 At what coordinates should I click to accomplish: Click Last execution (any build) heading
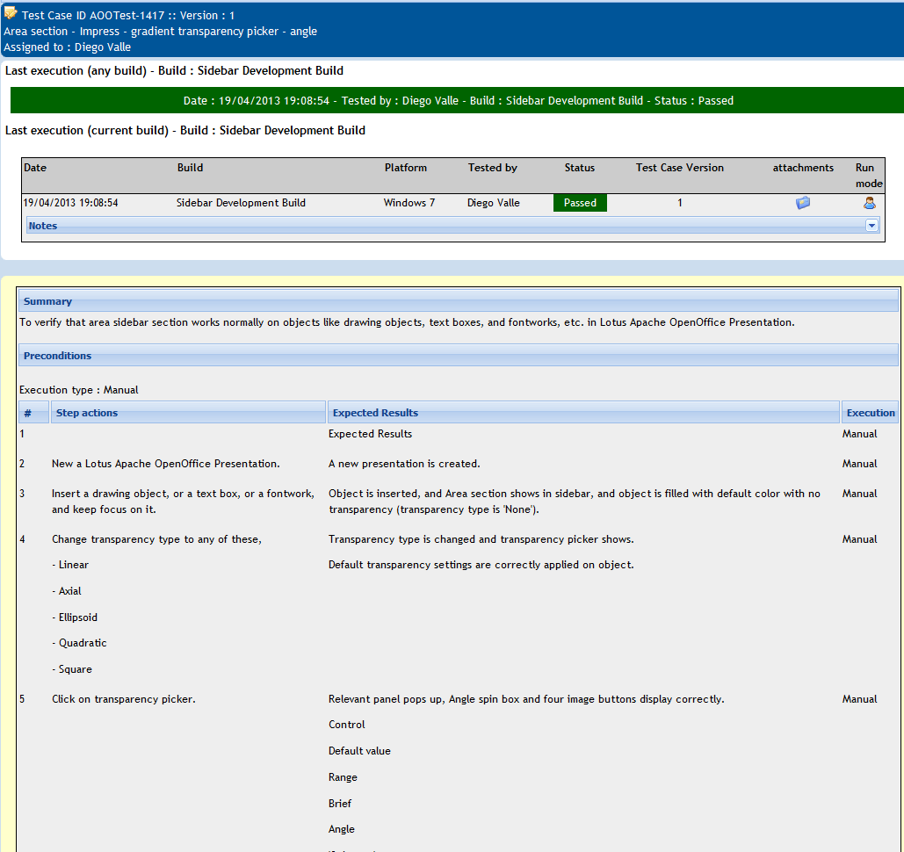[x=174, y=71]
